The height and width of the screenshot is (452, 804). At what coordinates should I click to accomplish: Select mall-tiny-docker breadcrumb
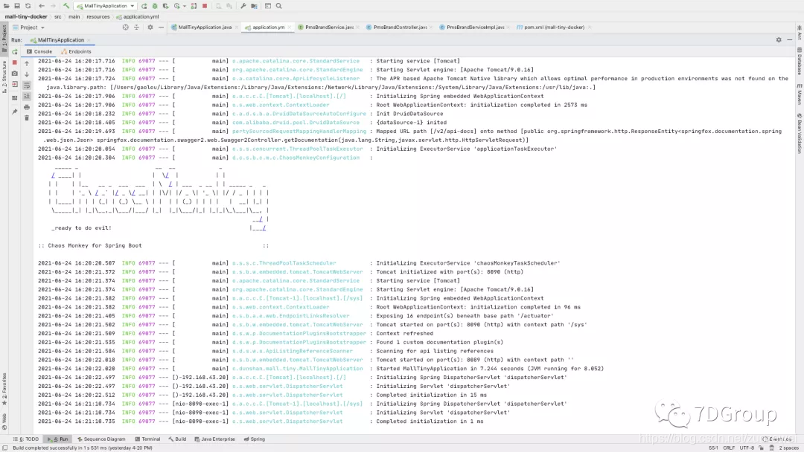25,17
